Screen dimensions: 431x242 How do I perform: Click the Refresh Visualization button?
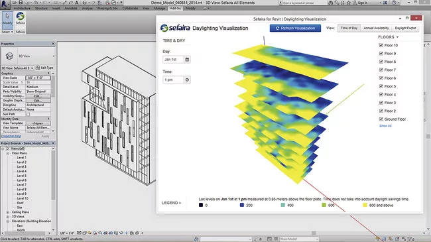click(x=295, y=28)
